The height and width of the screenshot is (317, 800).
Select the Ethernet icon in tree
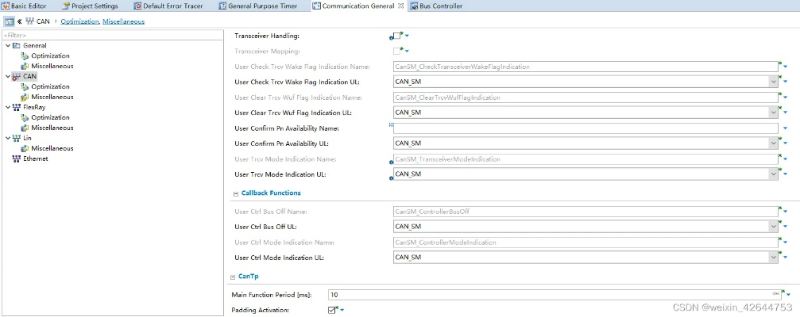tap(16, 158)
